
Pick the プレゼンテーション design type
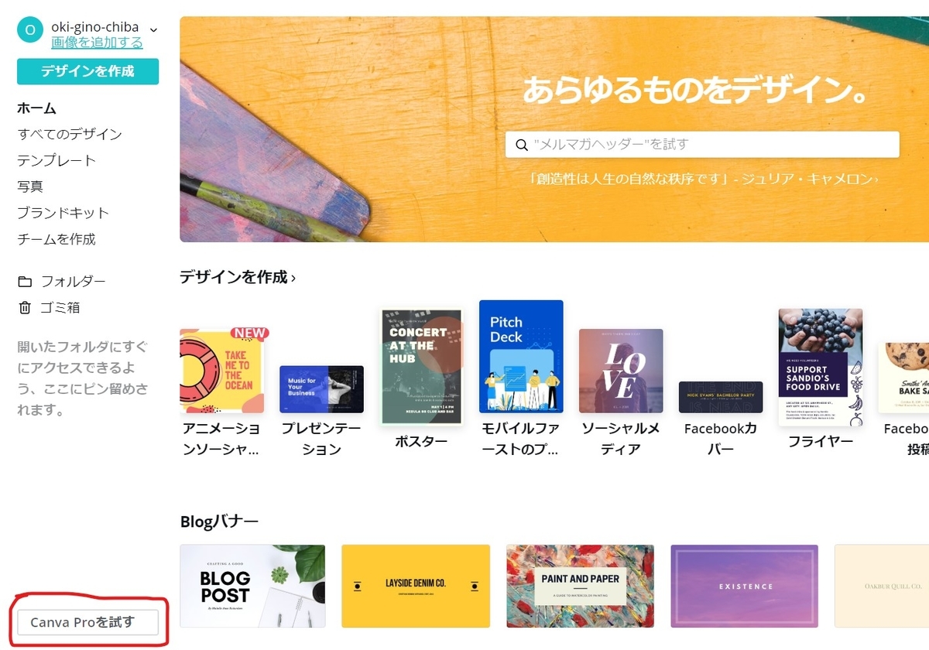(321, 389)
